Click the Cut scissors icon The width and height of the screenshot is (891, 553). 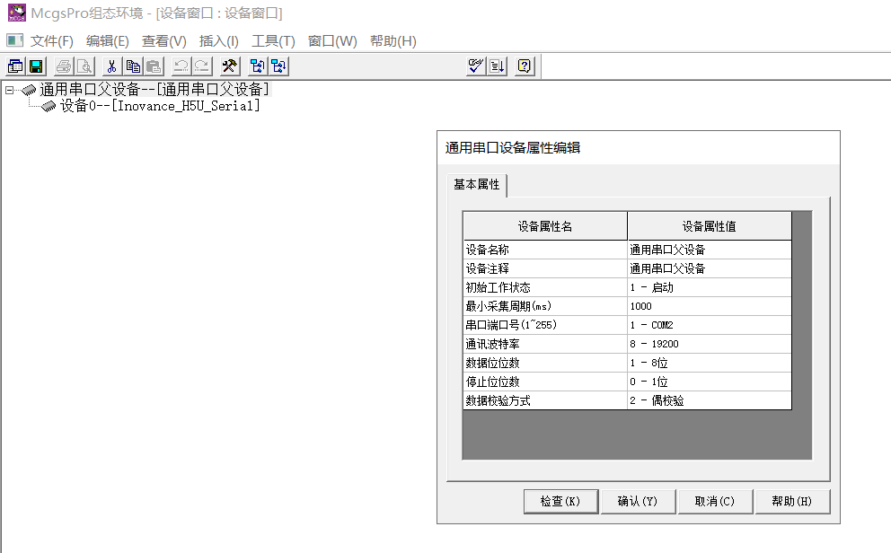coord(111,66)
